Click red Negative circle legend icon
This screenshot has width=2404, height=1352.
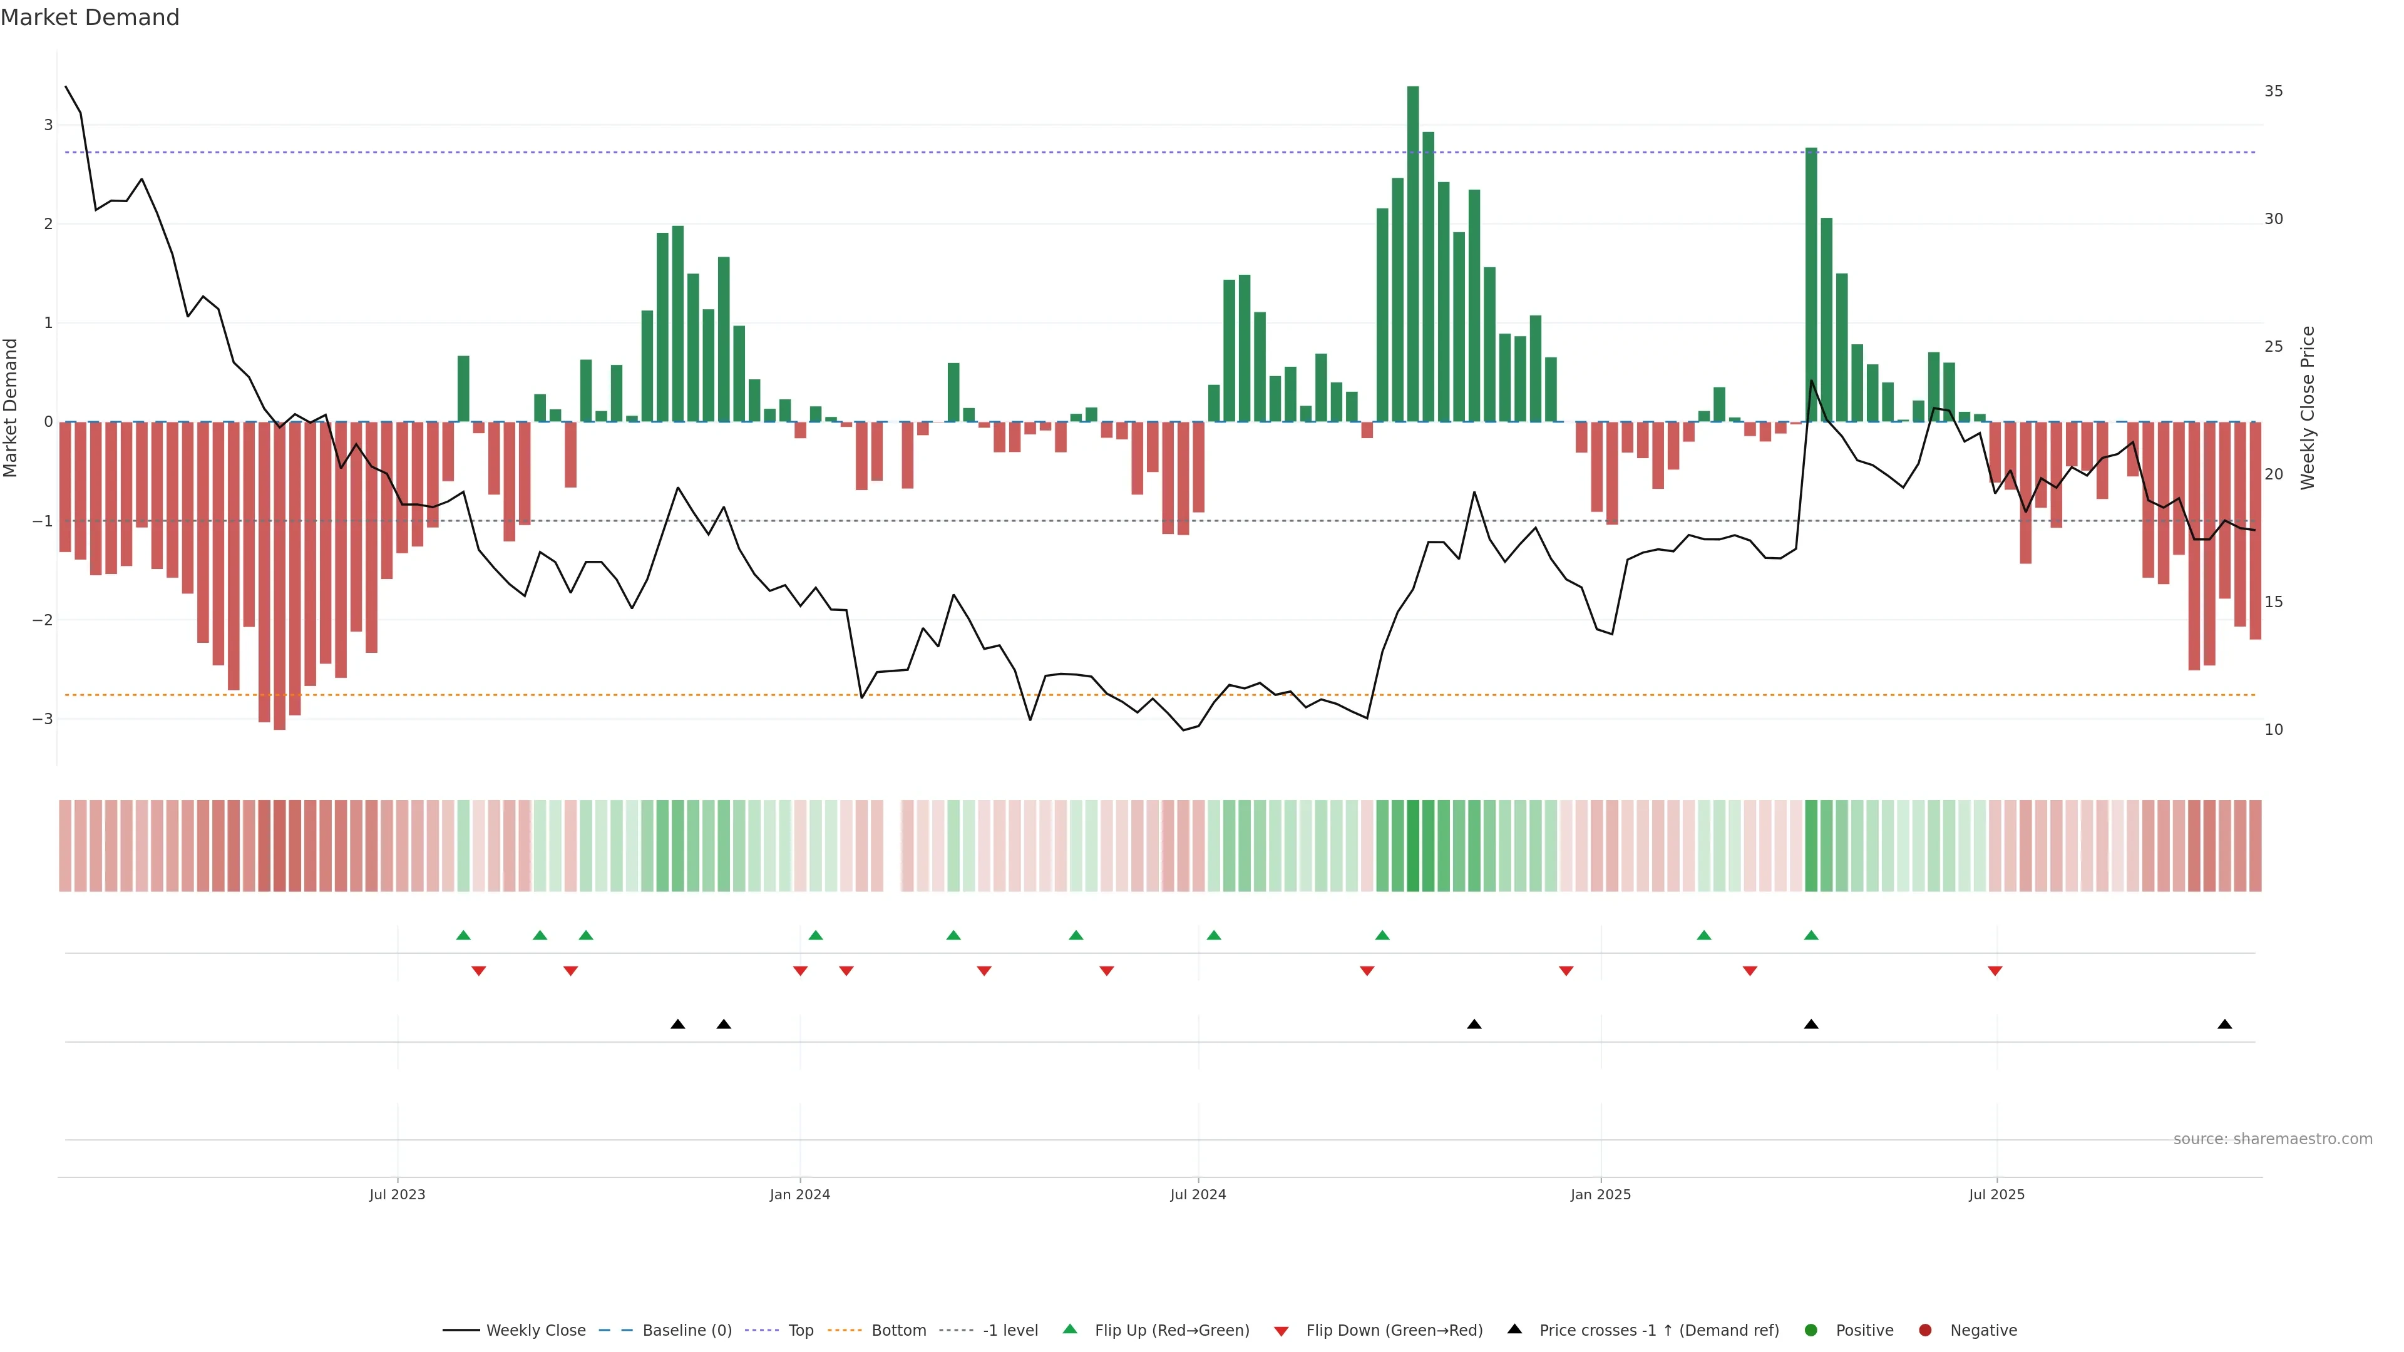[1925, 1331]
